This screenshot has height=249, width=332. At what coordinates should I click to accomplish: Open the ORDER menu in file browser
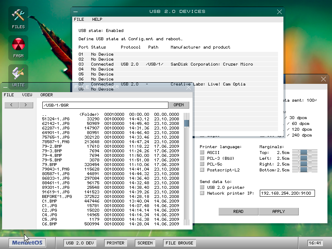pos(46,95)
